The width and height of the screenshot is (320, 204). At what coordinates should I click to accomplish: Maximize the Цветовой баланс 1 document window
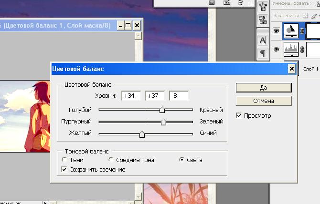[x=128, y=26]
